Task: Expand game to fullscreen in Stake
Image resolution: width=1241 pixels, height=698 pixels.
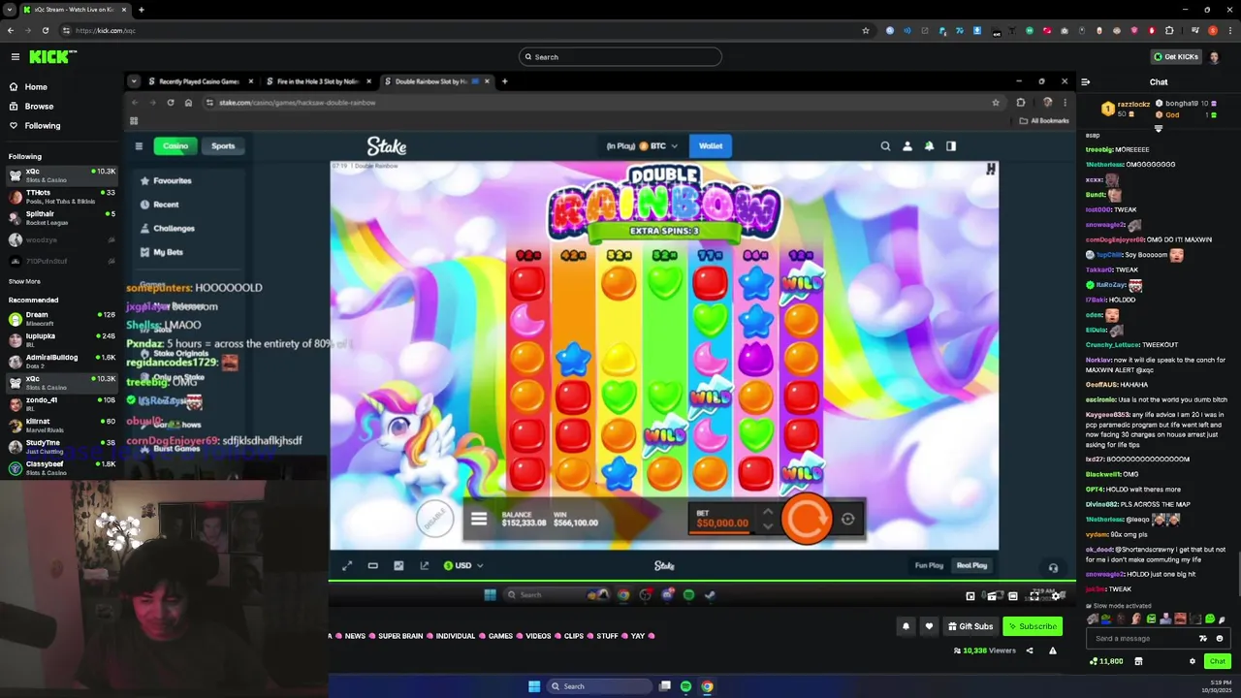Action: pos(347,566)
